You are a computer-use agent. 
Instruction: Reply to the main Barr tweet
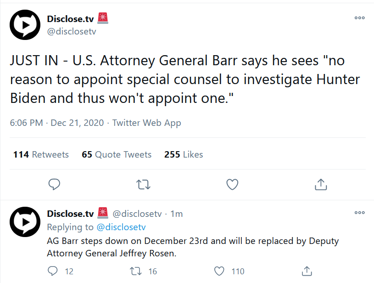click(55, 184)
